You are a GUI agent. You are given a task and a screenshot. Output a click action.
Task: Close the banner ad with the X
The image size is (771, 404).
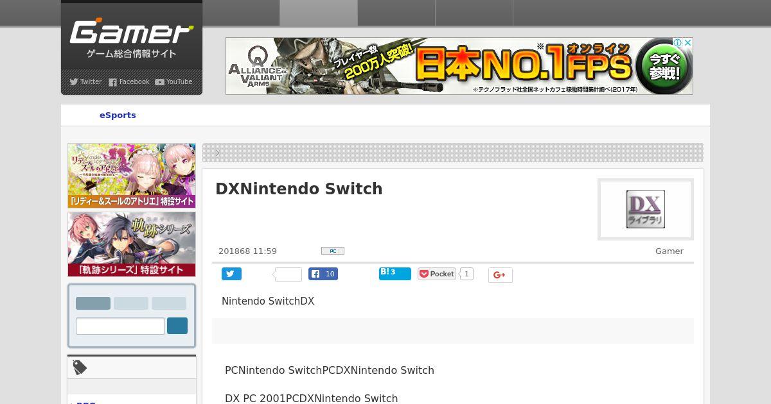(687, 42)
